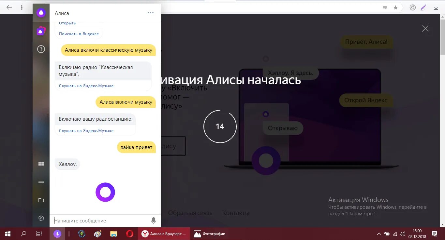Select message 'Алиса включи музыку'
The height and width of the screenshot is (240, 445).
coord(126,102)
